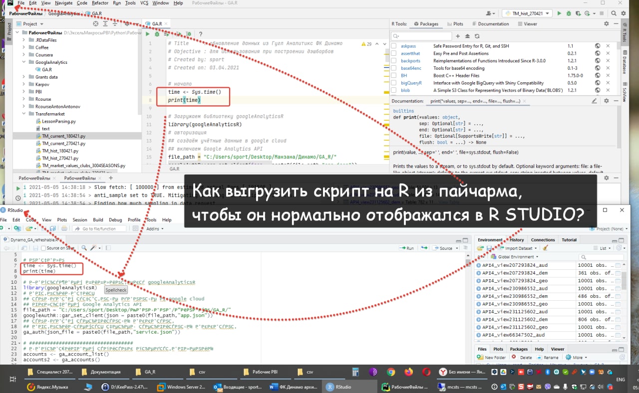Open the Refactor menu in PyCharm
Viewport: 639px width, 393px height.
tap(100, 3)
